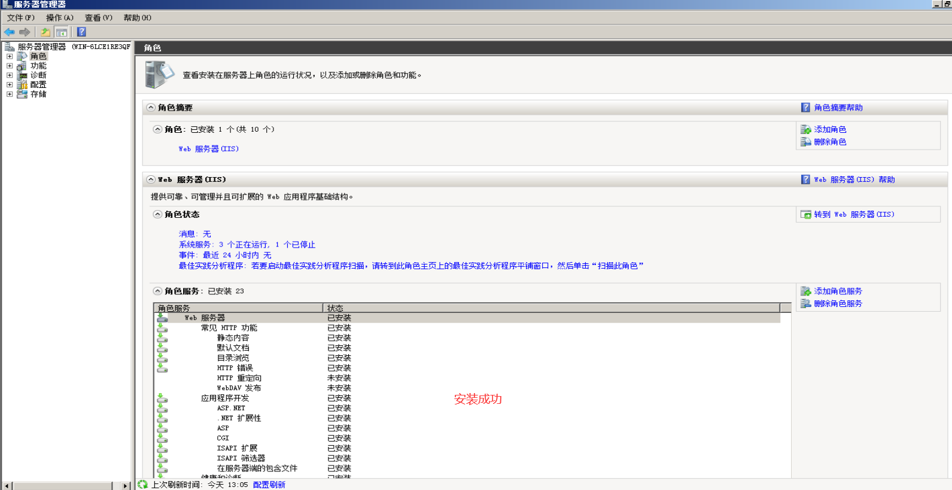Open the 操作(A) menu

point(59,18)
